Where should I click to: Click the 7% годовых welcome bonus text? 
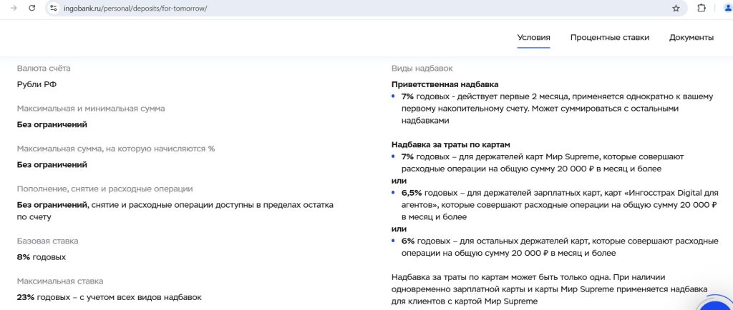557,109
